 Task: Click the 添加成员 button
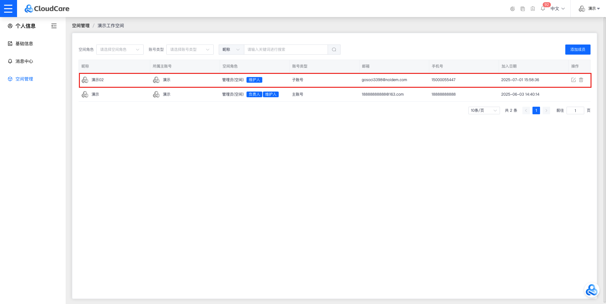point(578,50)
